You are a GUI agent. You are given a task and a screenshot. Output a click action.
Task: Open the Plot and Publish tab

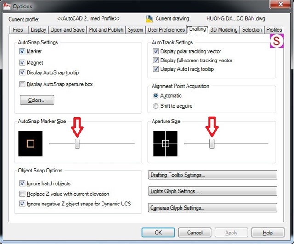point(106,30)
